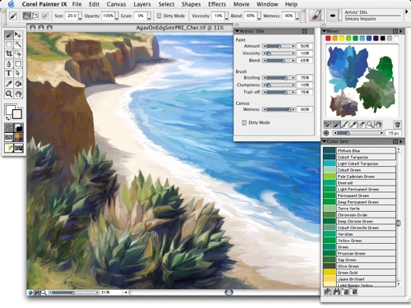The width and height of the screenshot is (411, 308).
Task: Collapse the Artists' Oils panel
Action: pos(237,31)
